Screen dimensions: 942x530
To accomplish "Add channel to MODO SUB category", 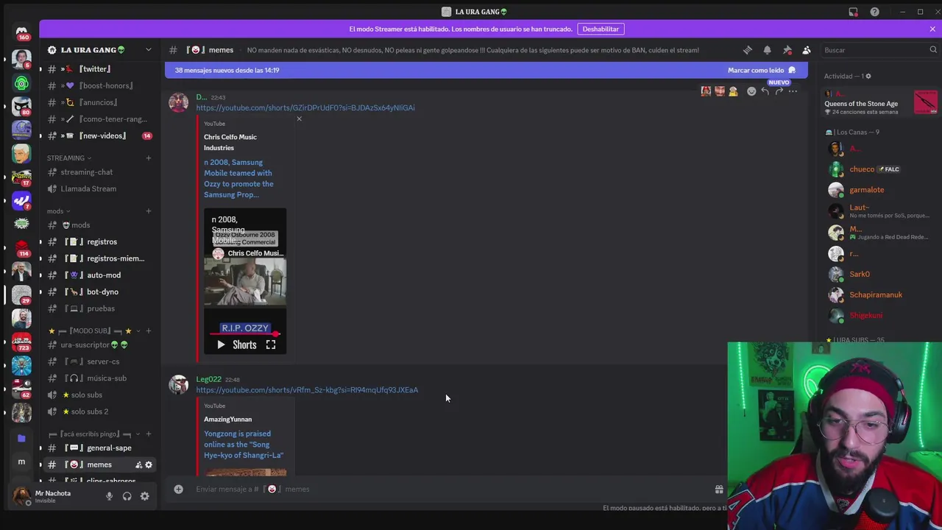I will 148,331.
